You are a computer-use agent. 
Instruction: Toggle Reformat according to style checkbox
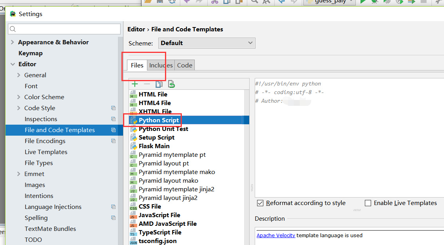[x=260, y=203]
